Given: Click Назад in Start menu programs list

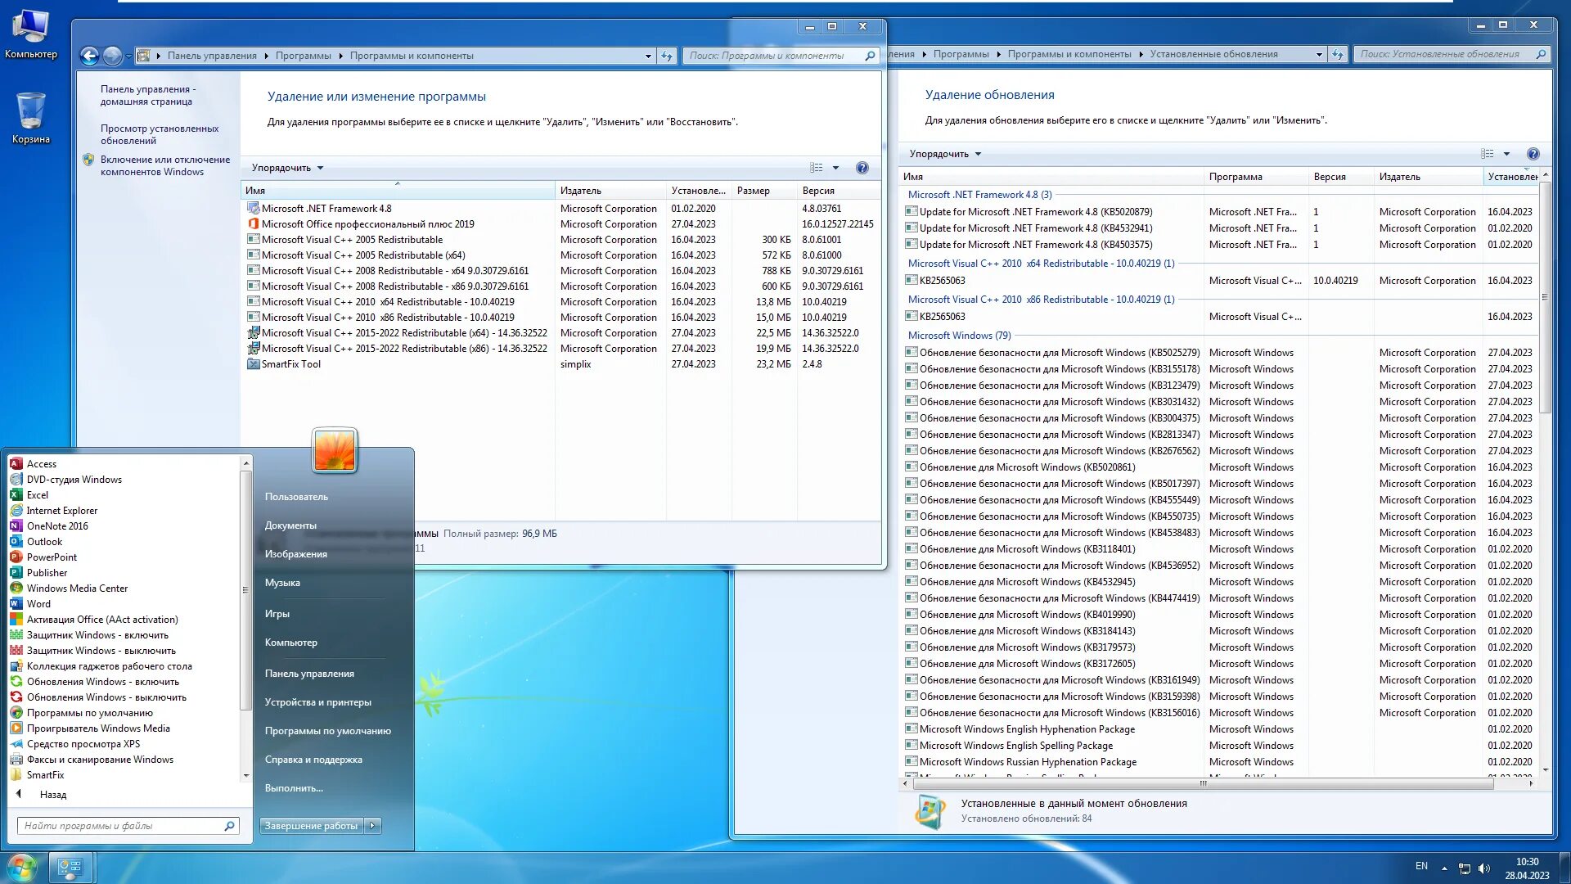Looking at the screenshot, I should (x=53, y=795).
